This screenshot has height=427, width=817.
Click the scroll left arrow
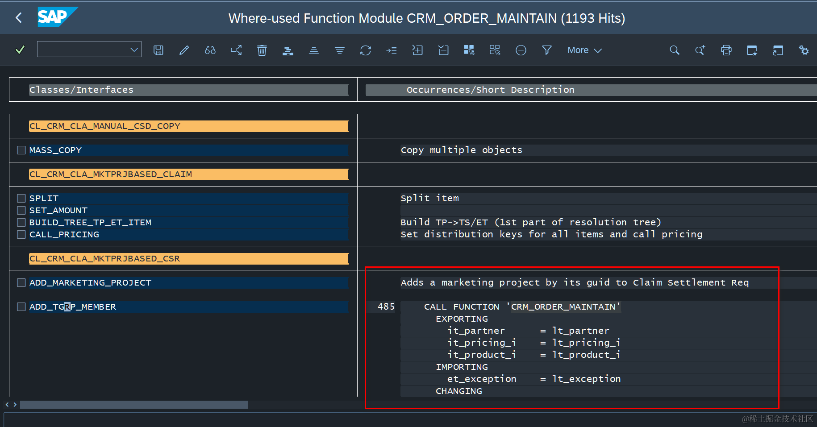coord(7,405)
